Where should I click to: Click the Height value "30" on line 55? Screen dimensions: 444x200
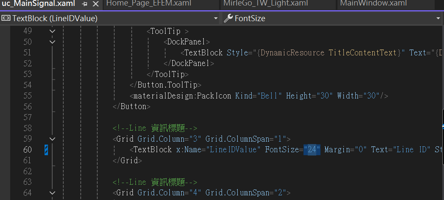tap(324, 96)
